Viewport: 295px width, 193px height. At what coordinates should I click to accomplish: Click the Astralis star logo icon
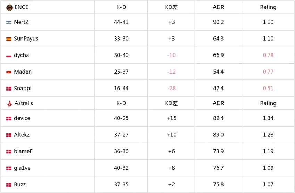click(x=9, y=103)
